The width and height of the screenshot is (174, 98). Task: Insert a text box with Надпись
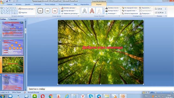coord(23,13)
